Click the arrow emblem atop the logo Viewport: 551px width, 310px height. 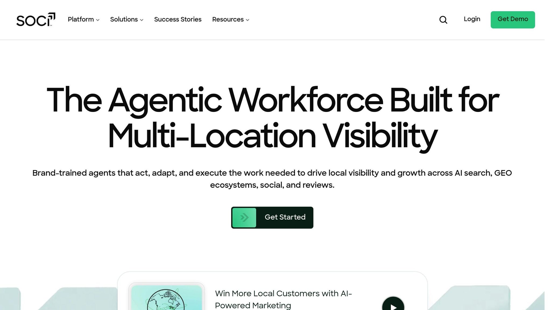pyautogui.click(x=52, y=16)
